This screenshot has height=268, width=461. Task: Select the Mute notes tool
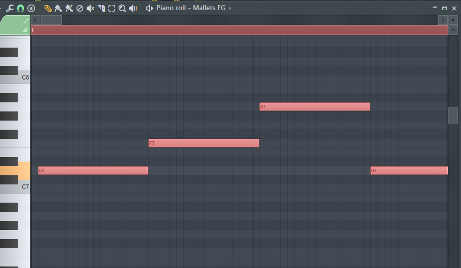coord(90,8)
